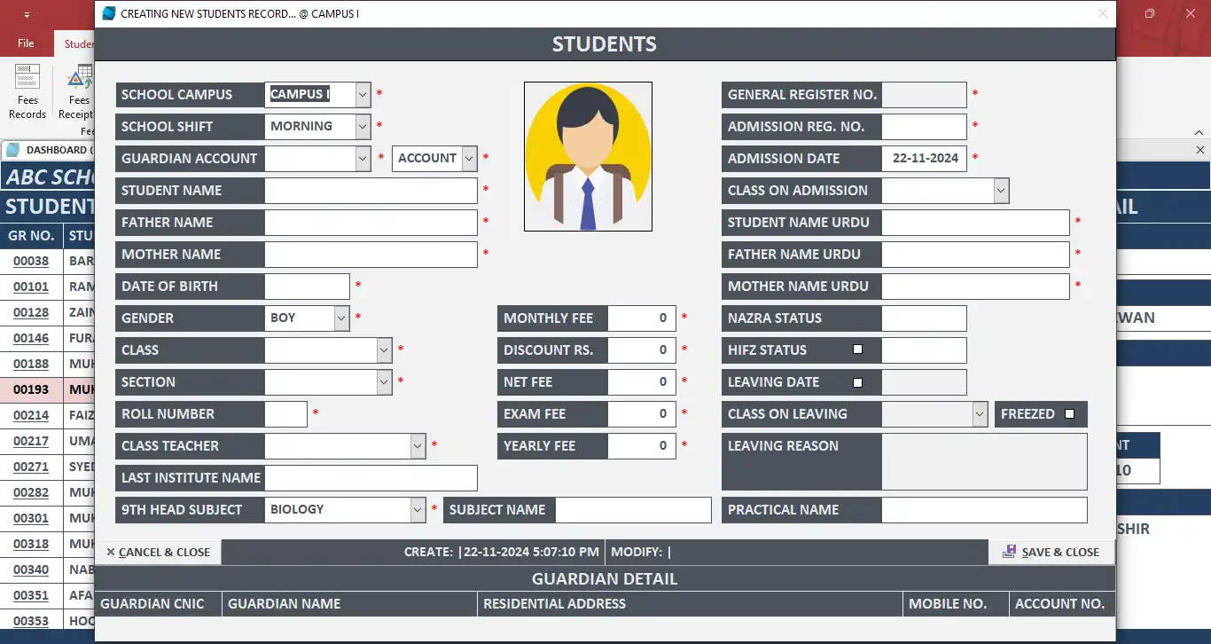Open the SCHOOL SHIFT dropdown

pos(363,126)
